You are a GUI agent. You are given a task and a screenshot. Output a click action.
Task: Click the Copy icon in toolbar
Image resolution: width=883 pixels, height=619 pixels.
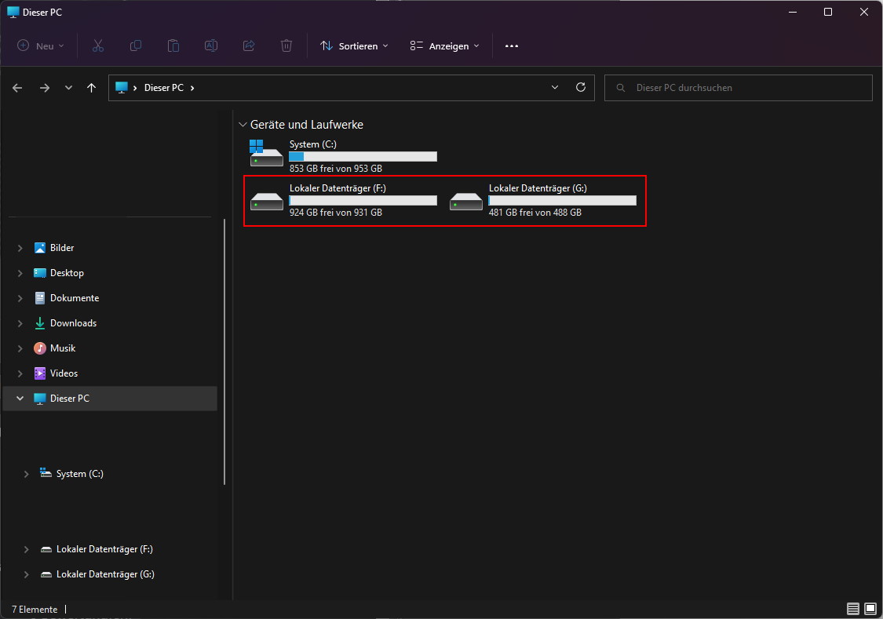tap(136, 46)
